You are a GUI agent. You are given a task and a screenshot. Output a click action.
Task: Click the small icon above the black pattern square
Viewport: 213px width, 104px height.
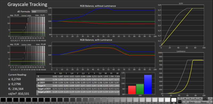click(x=180, y=98)
